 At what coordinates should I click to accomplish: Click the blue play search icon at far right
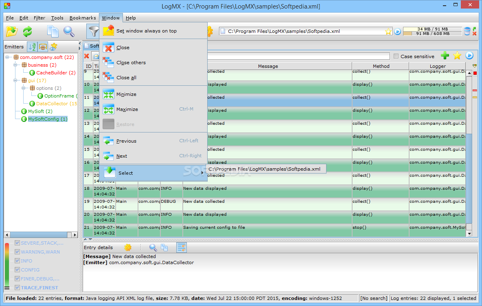click(469, 56)
